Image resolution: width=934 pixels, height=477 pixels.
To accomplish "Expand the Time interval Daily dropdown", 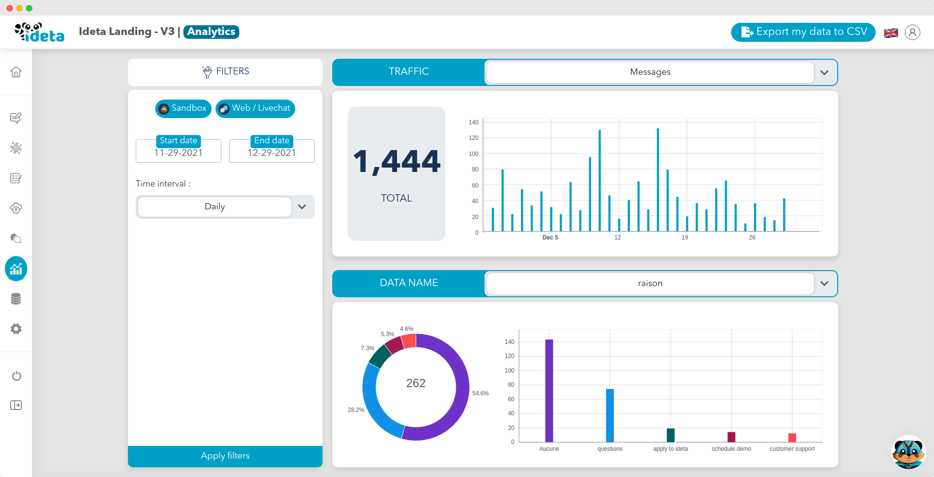I will pyautogui.click(x=225, y=207).
